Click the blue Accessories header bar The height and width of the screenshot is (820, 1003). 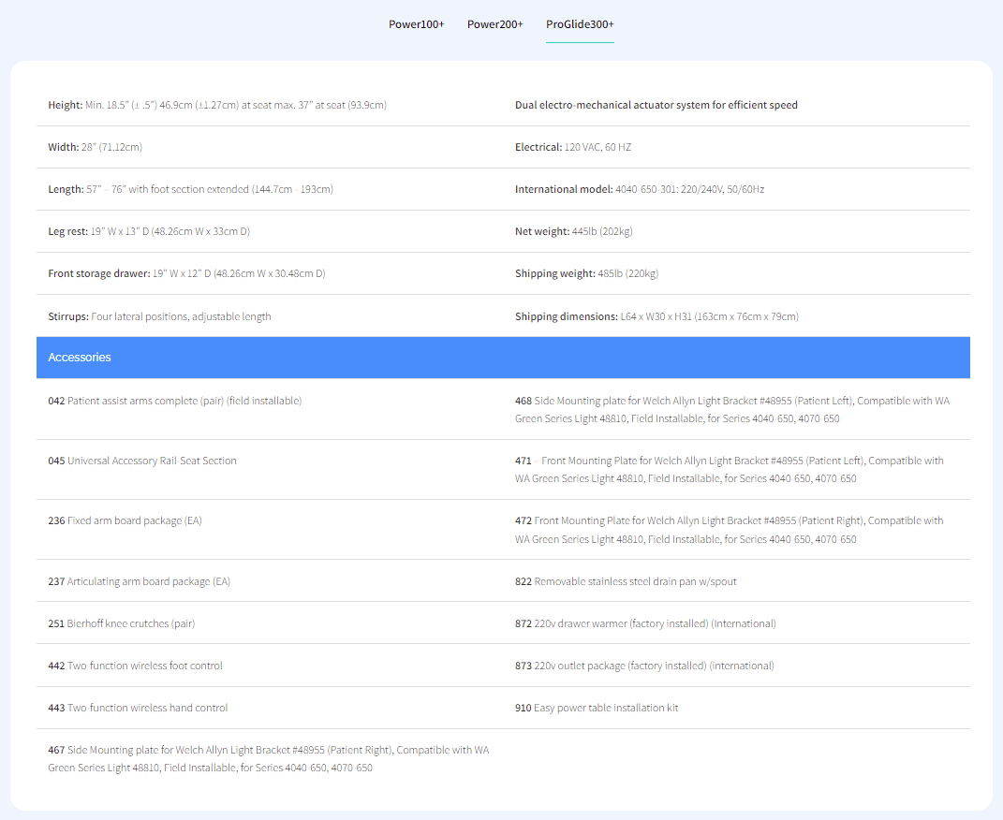click(503, 358)
